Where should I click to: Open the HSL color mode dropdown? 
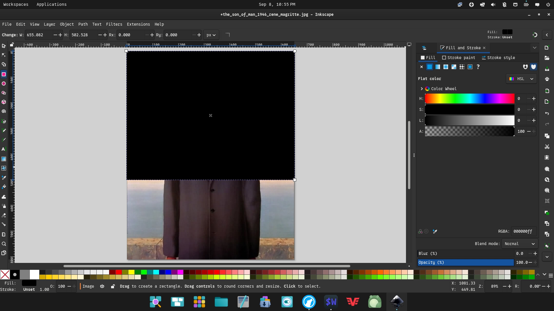point(521,79)
